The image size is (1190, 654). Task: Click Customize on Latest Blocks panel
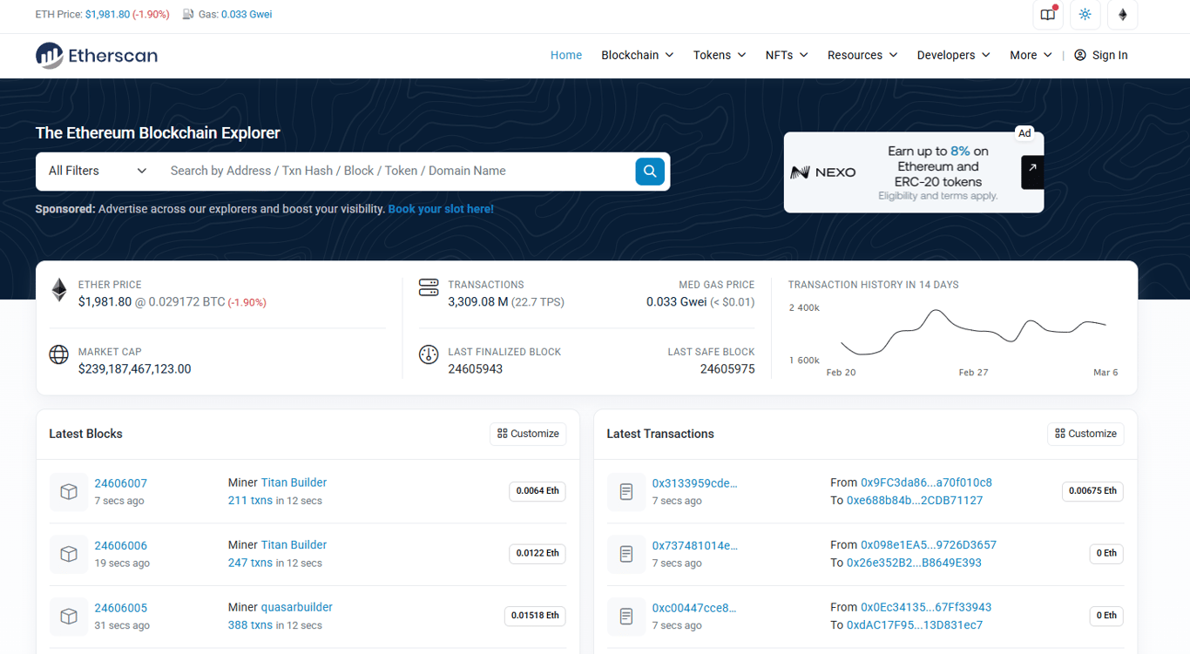(528, 434)
